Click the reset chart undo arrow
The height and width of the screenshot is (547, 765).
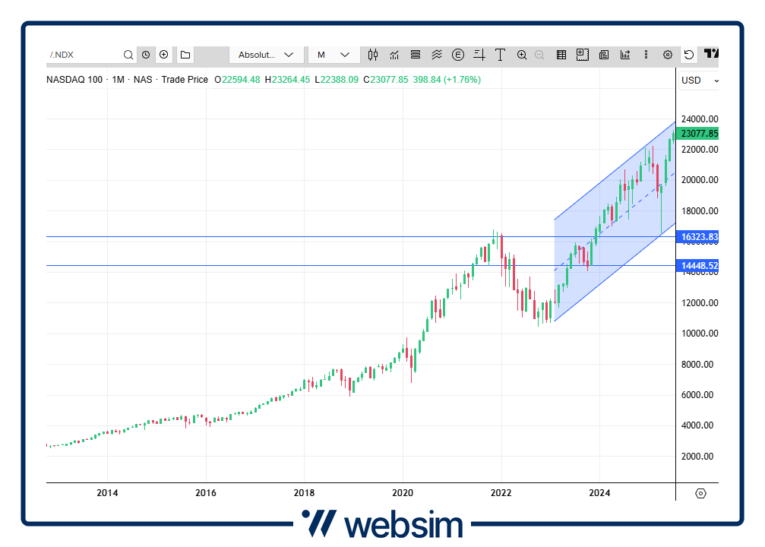coord(688,55)
